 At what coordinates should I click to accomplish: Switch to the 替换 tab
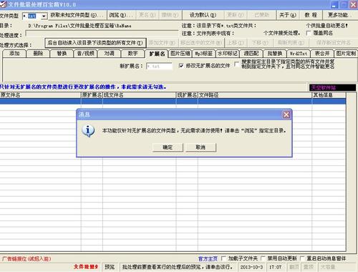pos(62,54)
